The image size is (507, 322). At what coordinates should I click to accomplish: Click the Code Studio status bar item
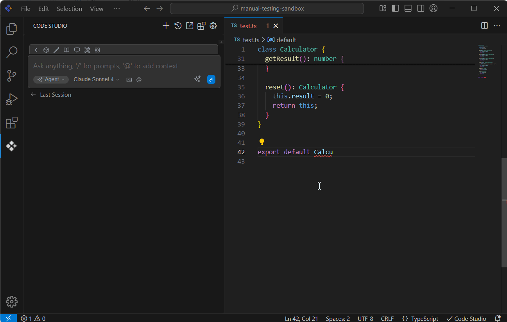466,318
